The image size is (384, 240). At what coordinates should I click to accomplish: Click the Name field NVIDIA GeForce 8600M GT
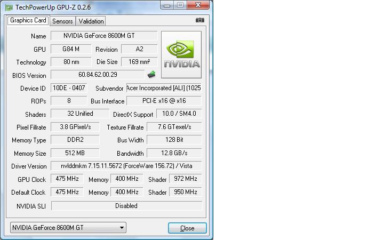[104, 36]
